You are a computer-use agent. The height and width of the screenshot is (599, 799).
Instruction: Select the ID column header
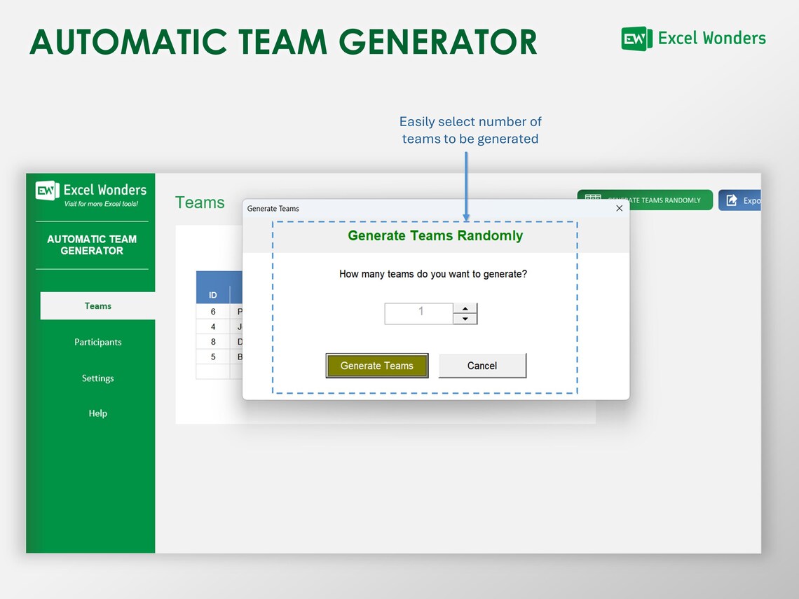pyautogui.click(x=212, y=296)
